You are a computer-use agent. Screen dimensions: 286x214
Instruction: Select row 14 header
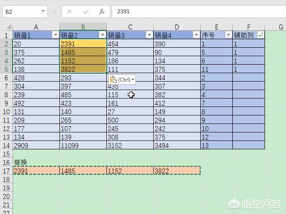tap(6, 146)
